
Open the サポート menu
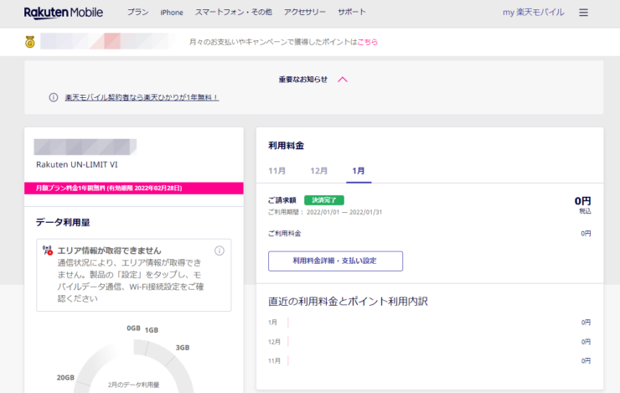pyautogui.click(x=352, y=13)
